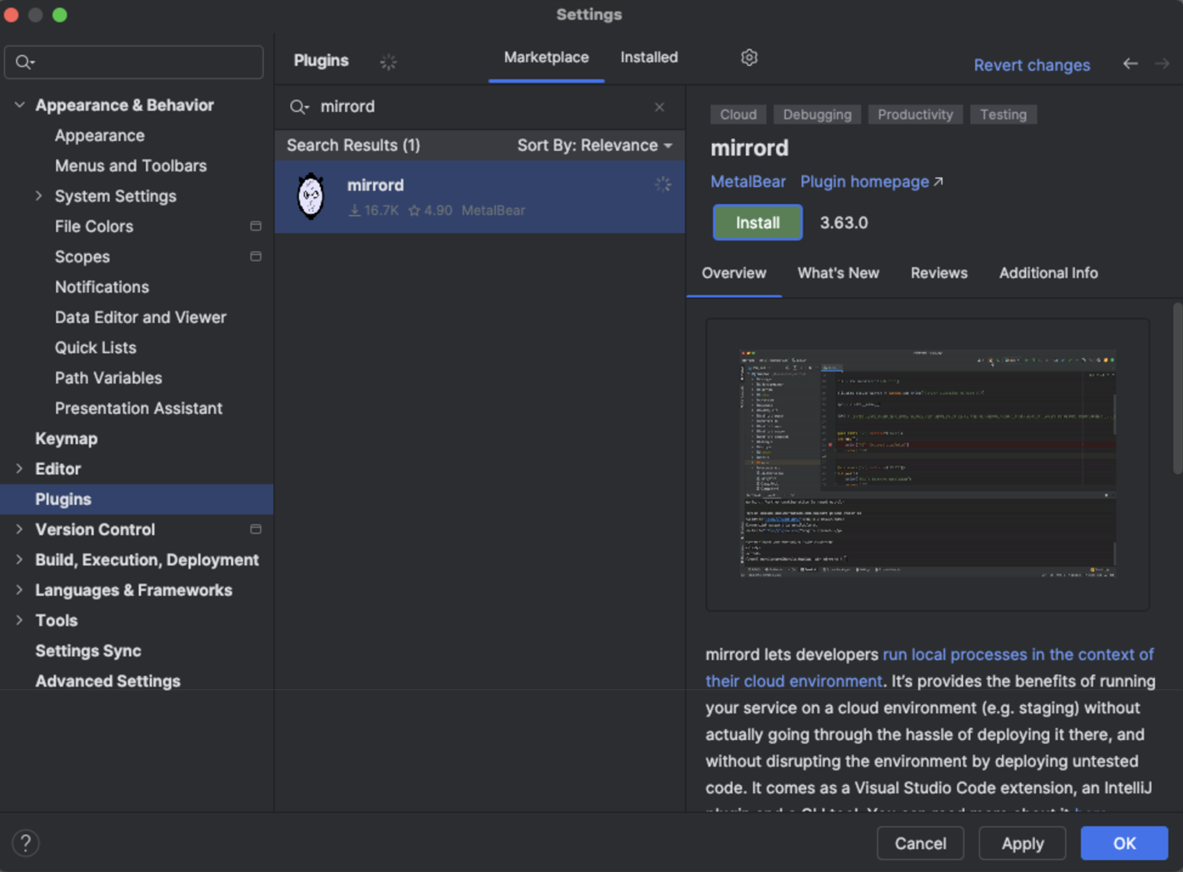Click the forward arrow navigation icon
This screenshot has height=872, width=1183.
pyautogui.click(x=1162, y=64)
